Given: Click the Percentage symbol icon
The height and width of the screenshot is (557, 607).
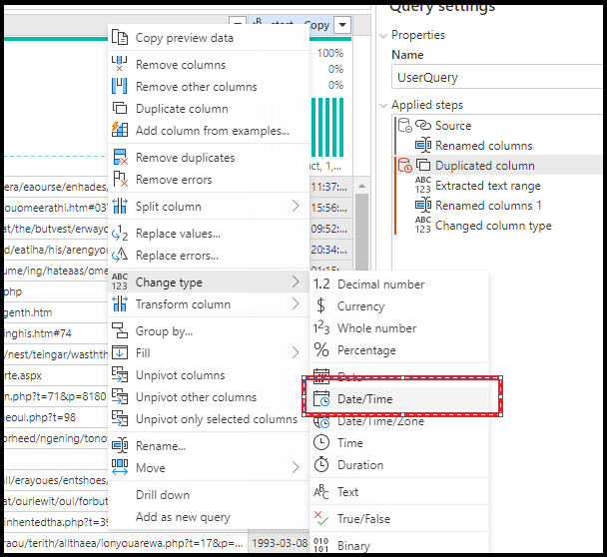Looking at the screenshot, I should click(321, 350).
